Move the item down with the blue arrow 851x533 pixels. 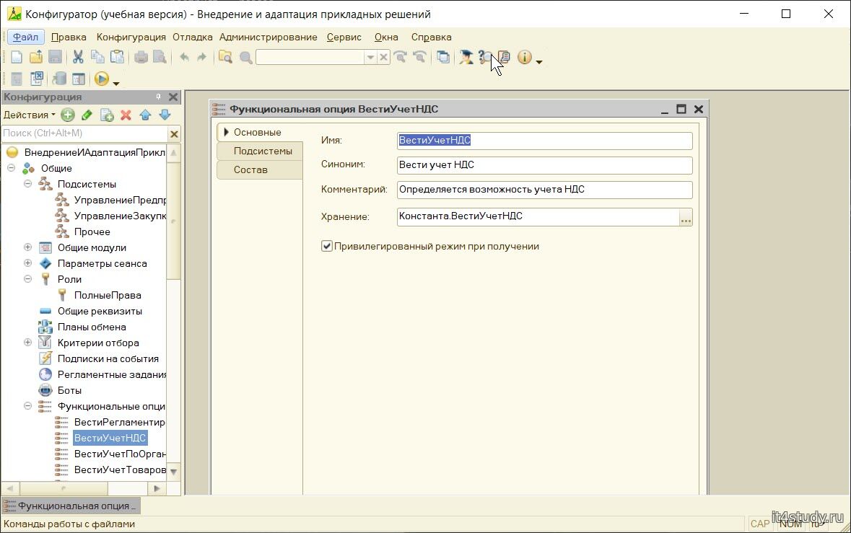coord(165,115)
